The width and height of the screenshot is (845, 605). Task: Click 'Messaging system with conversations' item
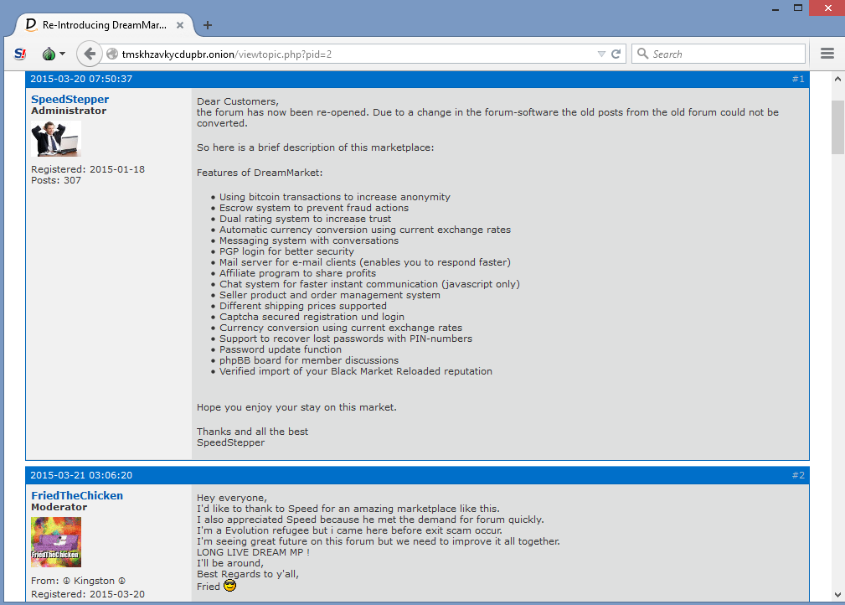click(x=309, y=240)
